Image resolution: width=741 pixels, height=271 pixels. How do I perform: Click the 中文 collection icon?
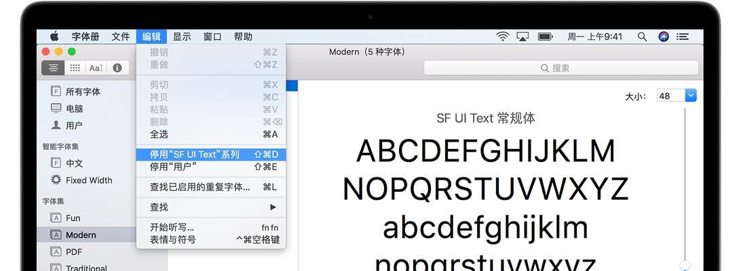(x=56, y=163)
